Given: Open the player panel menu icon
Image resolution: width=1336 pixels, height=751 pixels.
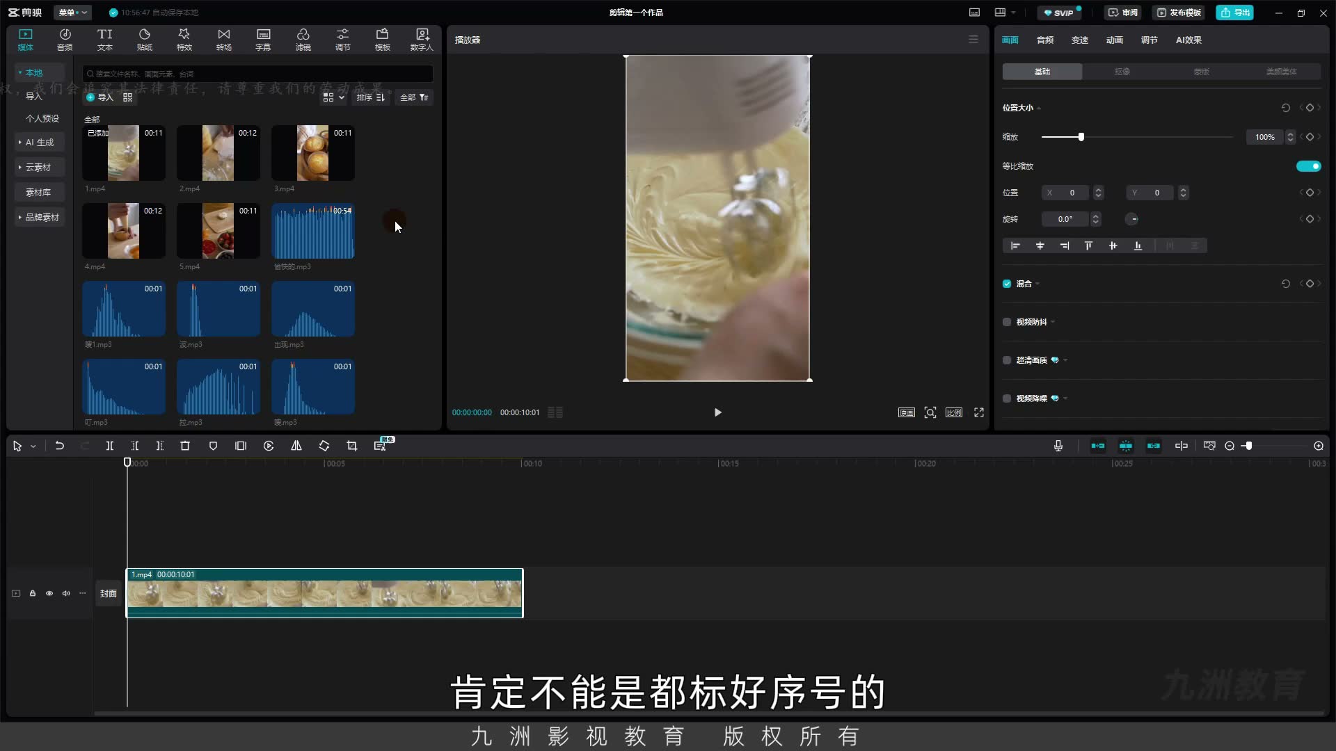Looking at the screenshot, I should click(973, 40).
